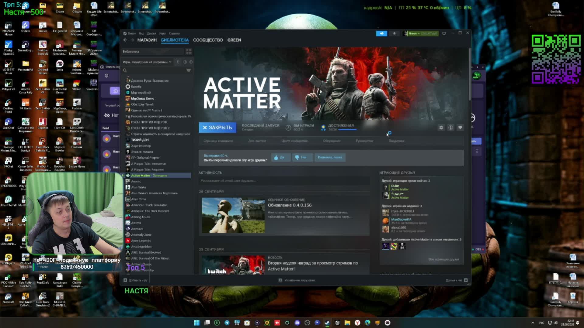Switch to the СООБЩЕСТВО tab
This screenshot has width=584, height=328.
click(208, 40)
